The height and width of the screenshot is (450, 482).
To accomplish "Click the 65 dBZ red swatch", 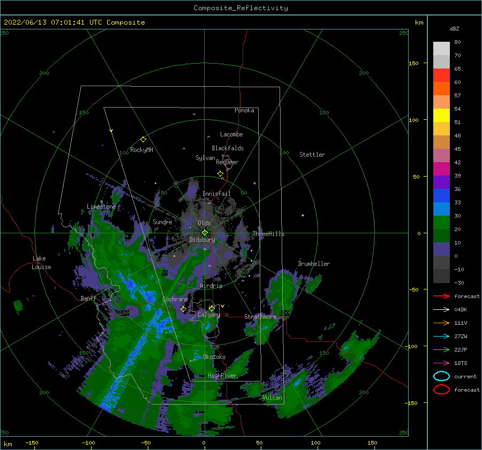I will click(441, 75).
